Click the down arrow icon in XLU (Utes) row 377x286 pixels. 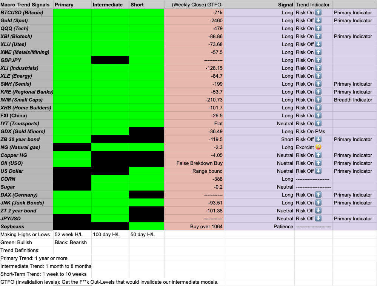coord(319,44)
